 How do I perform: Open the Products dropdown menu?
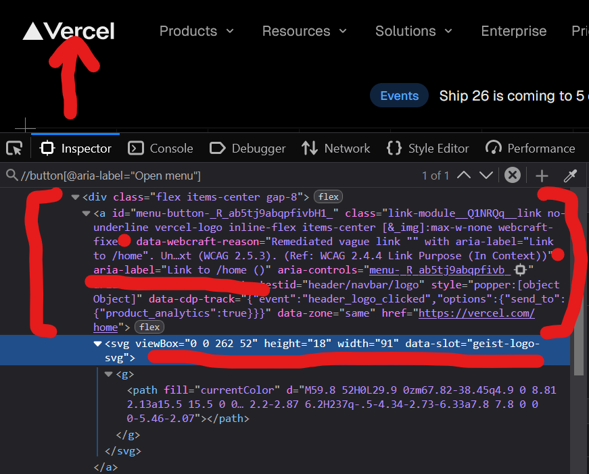coord(197,31)
